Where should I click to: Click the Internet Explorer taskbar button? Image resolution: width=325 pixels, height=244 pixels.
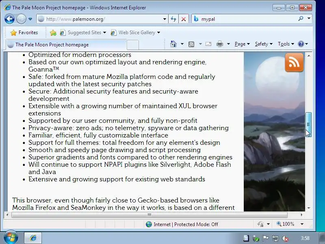33,238
